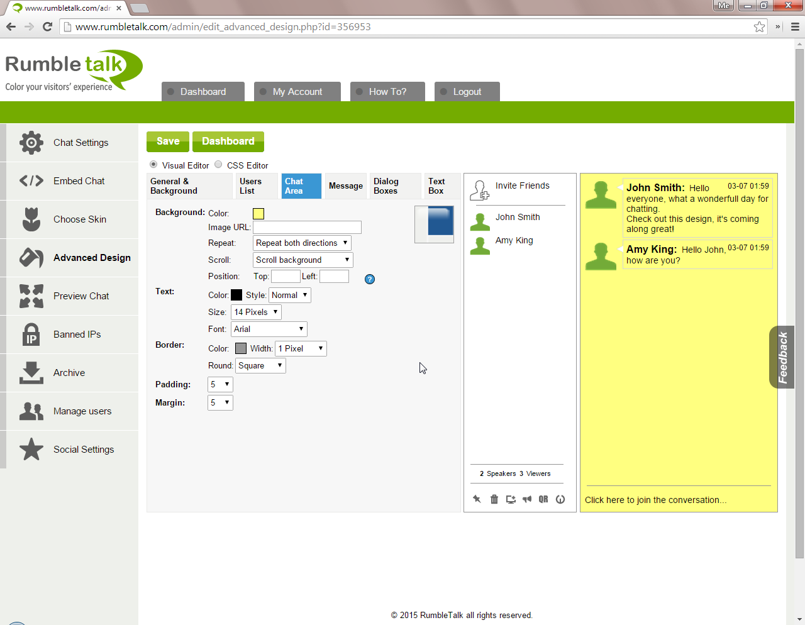Click the Archive download tray icon
805x625 pixels.
31,373
